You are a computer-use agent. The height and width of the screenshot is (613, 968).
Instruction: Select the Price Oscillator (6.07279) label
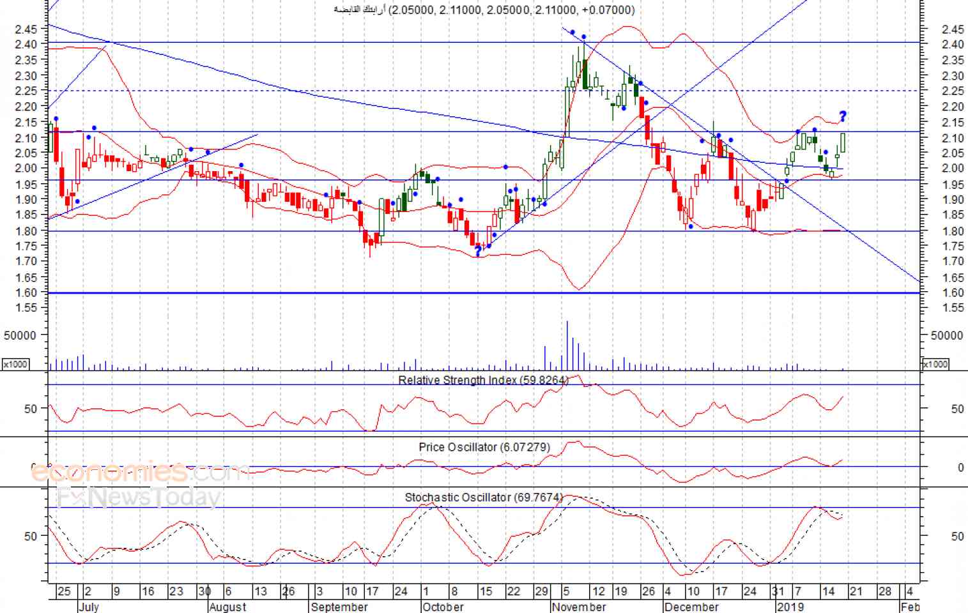point(484,447)
